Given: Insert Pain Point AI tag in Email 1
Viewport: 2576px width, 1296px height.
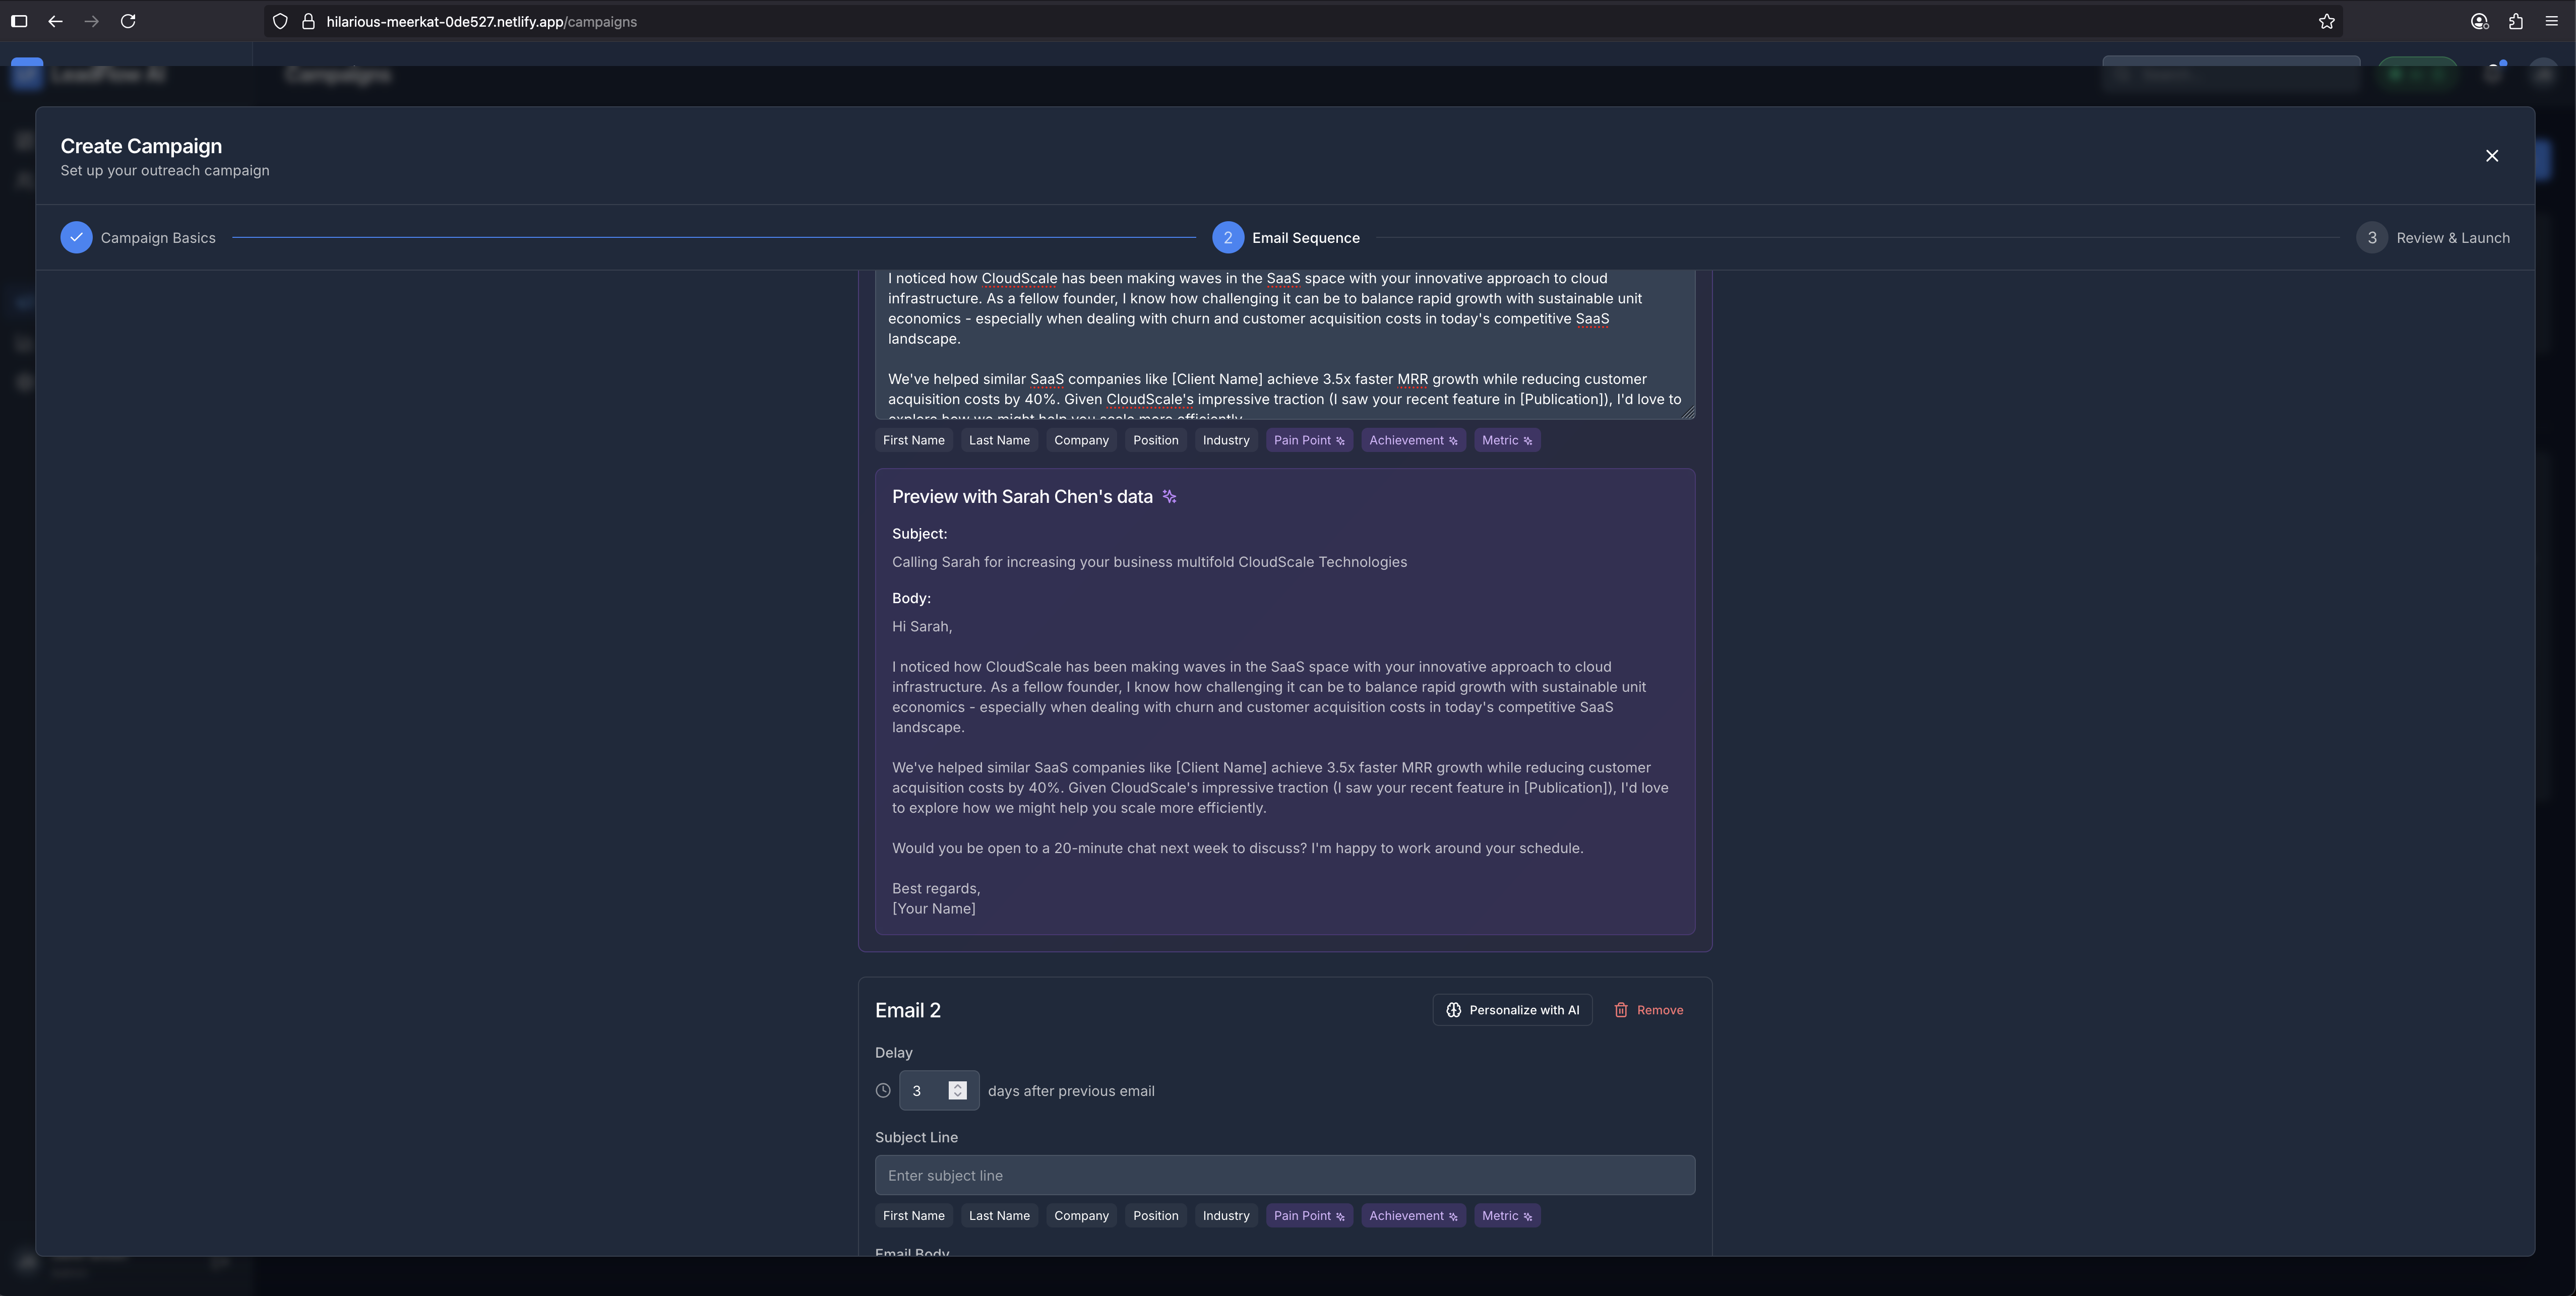Looking at the screenshot, I should click(x=1308, y=441).
